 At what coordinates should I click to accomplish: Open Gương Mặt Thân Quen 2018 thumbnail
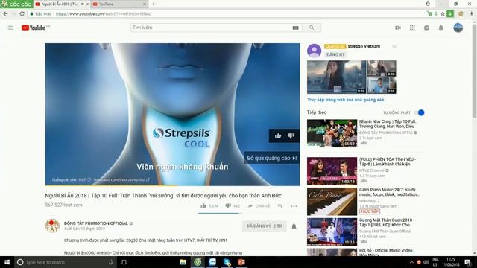coord(332,232)
